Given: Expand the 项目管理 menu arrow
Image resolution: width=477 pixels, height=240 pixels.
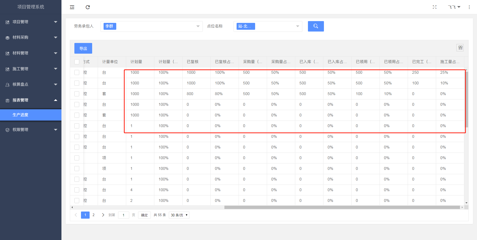Looking at the screenshot, I should point(56,22).
